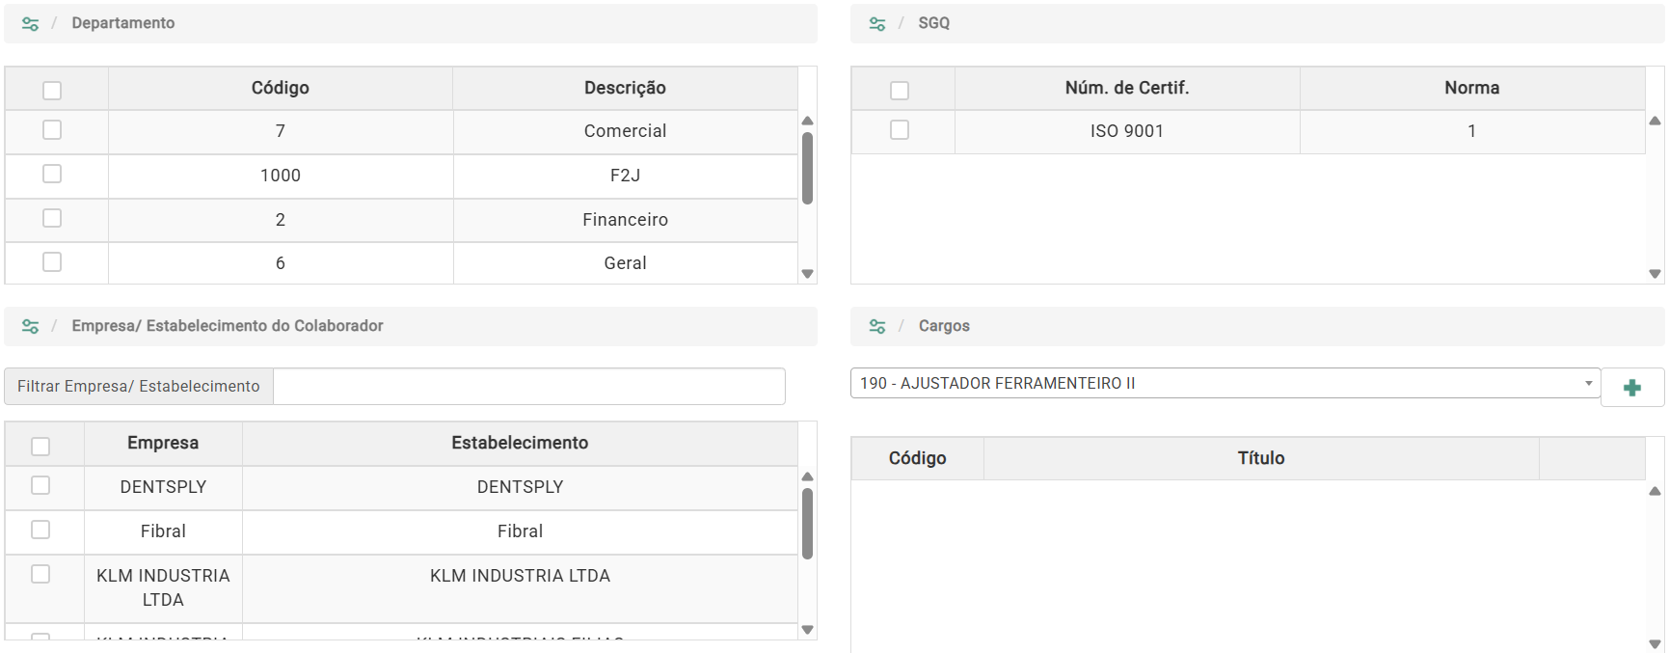The image size is (1669, 653).
Task: Click the filter icon beside Empresa/ Estabelecimento
Action: pyautogui.click(x=31, y=327)
